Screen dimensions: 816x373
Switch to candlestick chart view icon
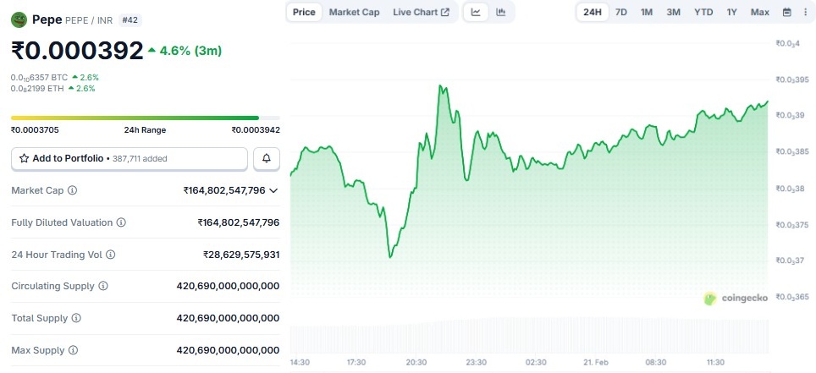click(x=500, y=12)
